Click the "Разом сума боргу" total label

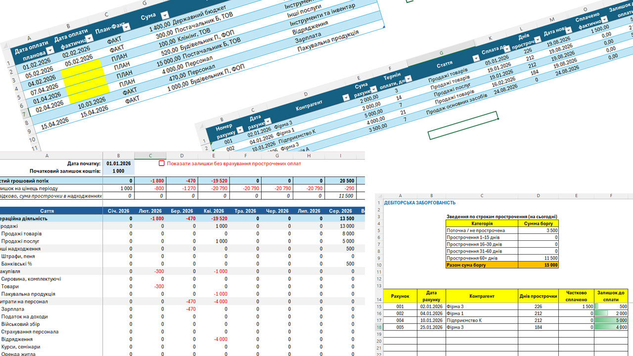(x=482, y=265)
